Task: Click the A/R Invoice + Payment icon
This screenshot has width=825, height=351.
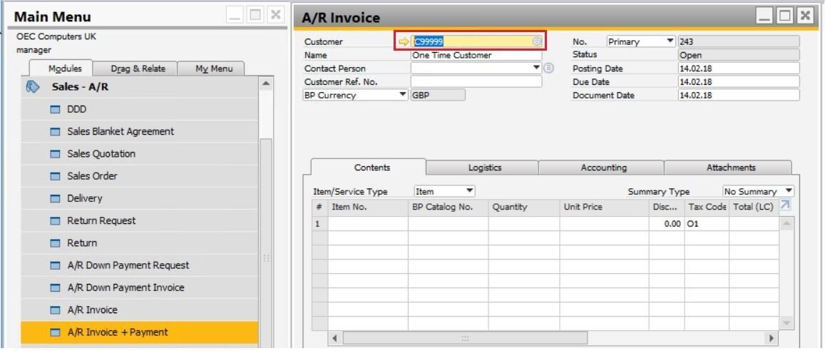Action: tap(55, 332)
